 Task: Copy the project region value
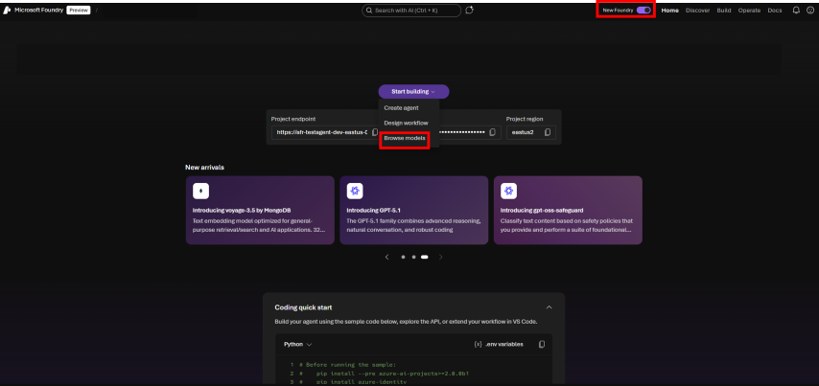548,132
